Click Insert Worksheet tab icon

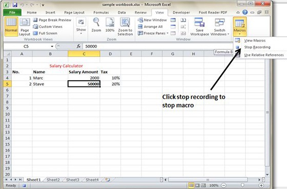click(108, 180)
